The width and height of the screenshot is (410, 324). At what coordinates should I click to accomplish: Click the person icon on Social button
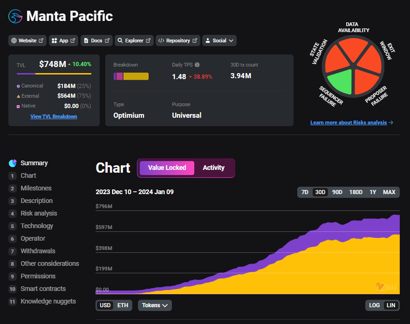(x=208, y=40)
